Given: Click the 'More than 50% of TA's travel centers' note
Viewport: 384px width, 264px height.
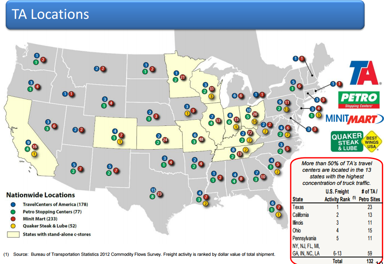Looking at the screenshot, I should point(337,173).
